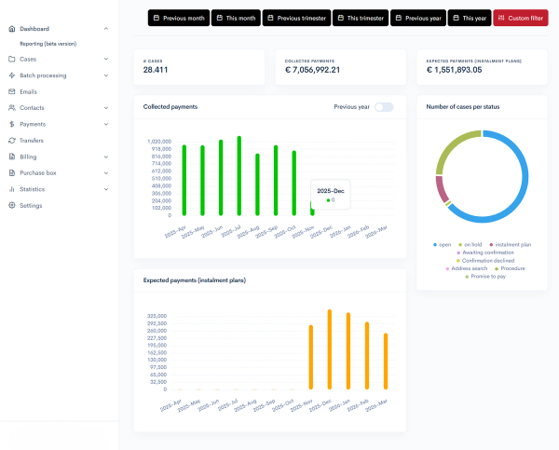Filter by Previous year

tap(418, 18)
